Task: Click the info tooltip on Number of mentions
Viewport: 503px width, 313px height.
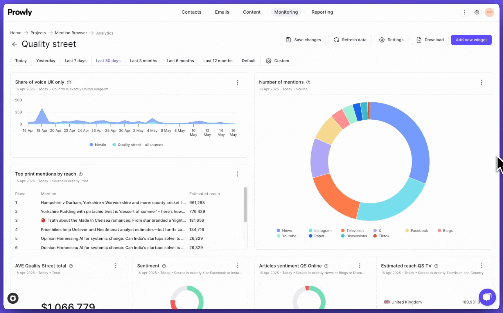Action: point(308,82)
